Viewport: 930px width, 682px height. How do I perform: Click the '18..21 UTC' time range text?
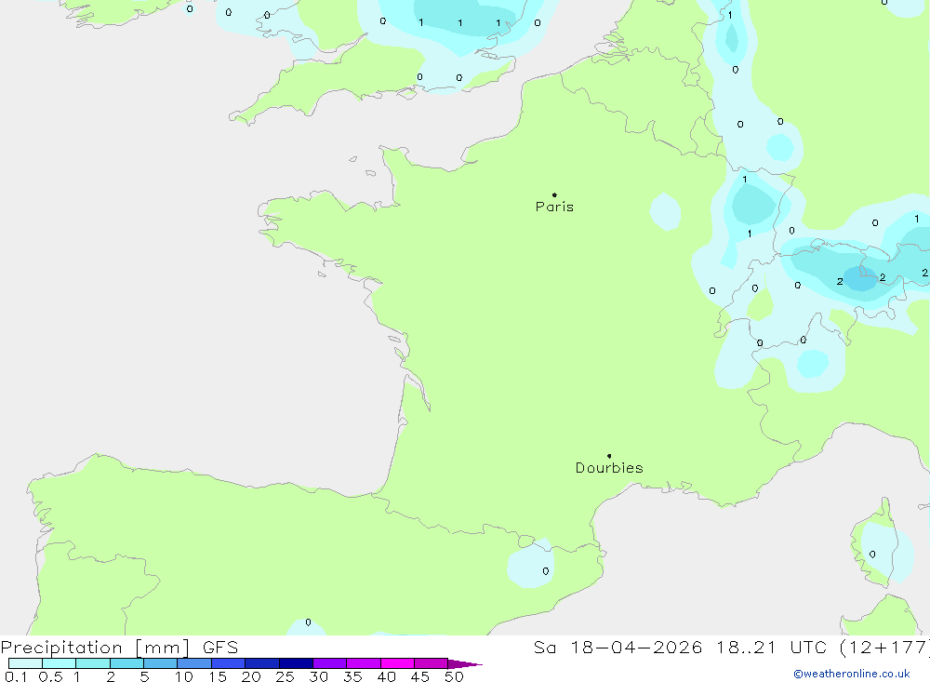pyautogui.click(x=771, y=648)
